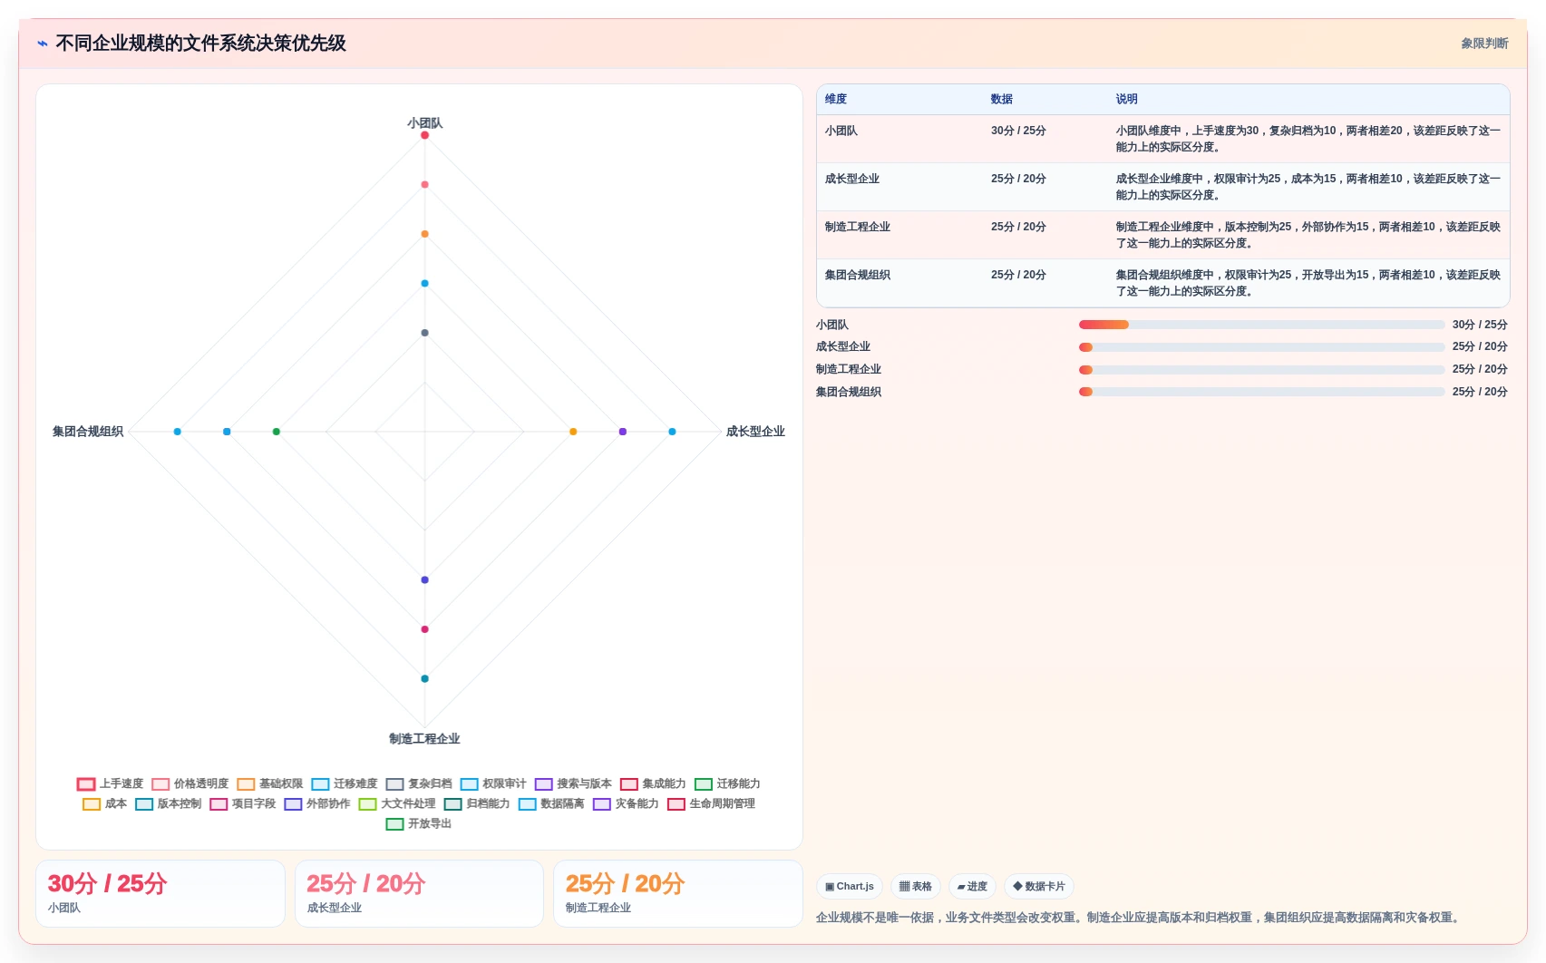
Task: Click the red top data point on 小团队 axis
Action: (x=424, y=135)
